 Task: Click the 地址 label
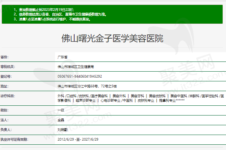pos(5,86)
